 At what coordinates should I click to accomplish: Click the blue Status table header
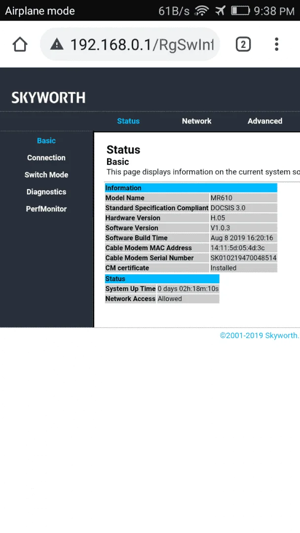pyautogui.click(x=162, y=279)
